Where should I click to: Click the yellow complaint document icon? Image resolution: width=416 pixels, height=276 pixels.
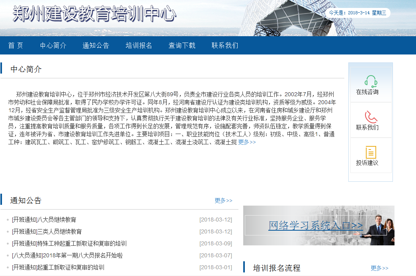coord(371,152)
